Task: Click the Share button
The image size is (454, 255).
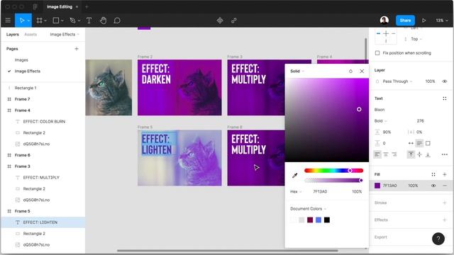Action: [405, 21]
